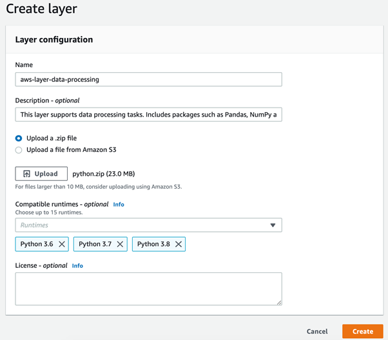
Task: Remove the Python 3.8 runtime tag
Action: (179, 244)
